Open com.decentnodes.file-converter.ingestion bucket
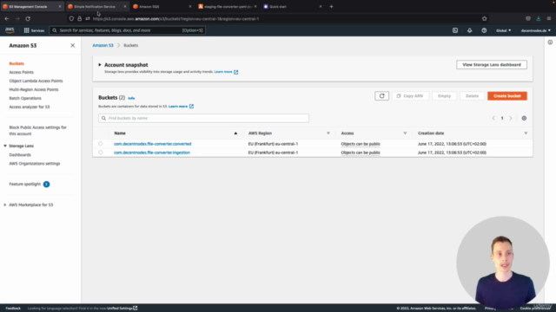The image size is (556, 312). click(152, 153)
